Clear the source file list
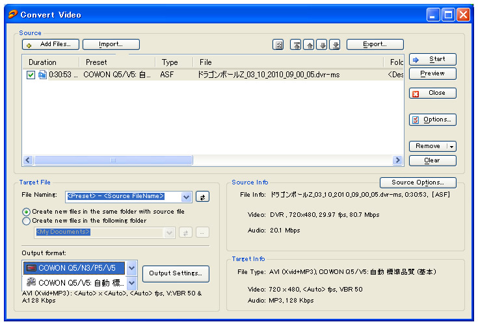Screen dimensions: 478x324 point(432,160)
